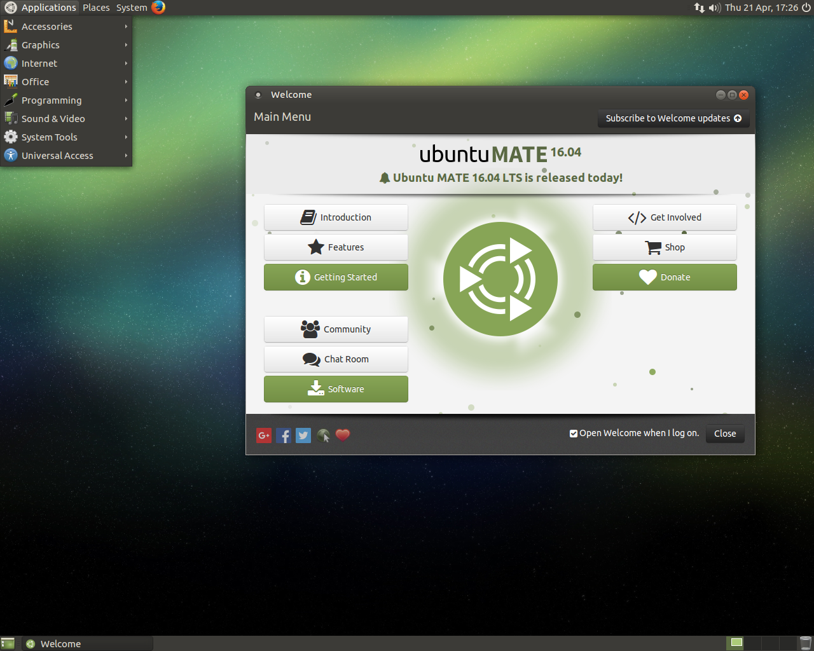Open the Software button
Viewport: 814px width, 651px height.
tap(336, 389)
